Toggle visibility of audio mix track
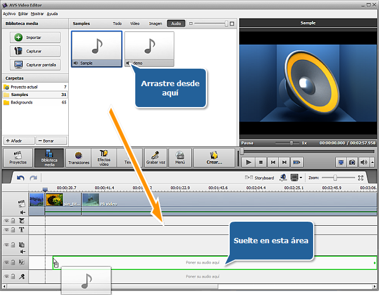Viewport: 379px width, 295px height. 6,262
